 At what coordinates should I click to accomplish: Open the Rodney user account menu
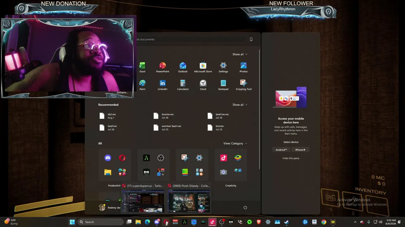pyautogui.click(x=109, y=207)
